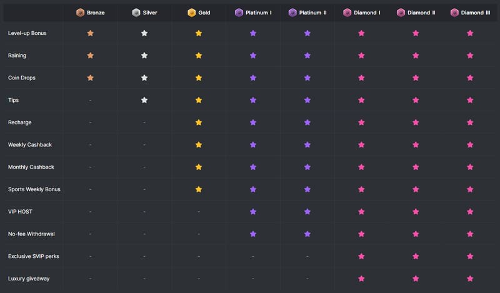The width and height of the screenshot is (500, 293).
Task: Click Silver star in Raining row
Action: [x=144, y=56]
